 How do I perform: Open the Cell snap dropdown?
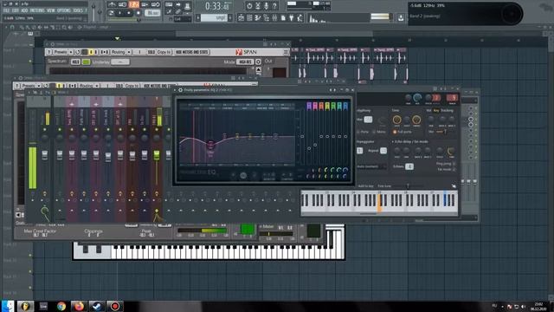(183, 19)
